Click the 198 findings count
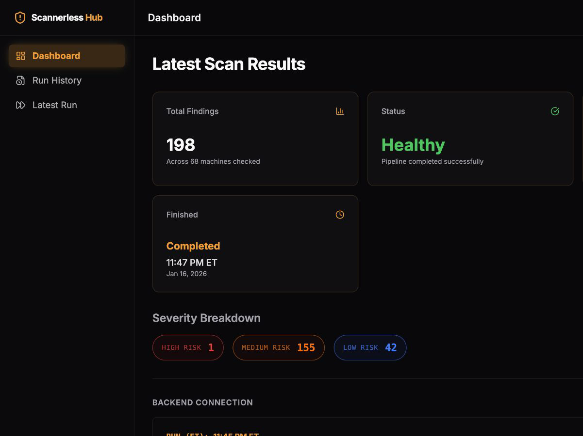 [x=181, y=145]
